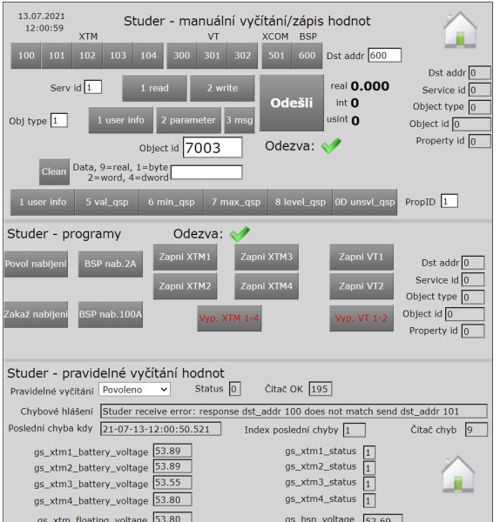Click Object type field in programy panel
Image resolution: width=500 pixels, height=522 pixels.
[x=473, y=297]
